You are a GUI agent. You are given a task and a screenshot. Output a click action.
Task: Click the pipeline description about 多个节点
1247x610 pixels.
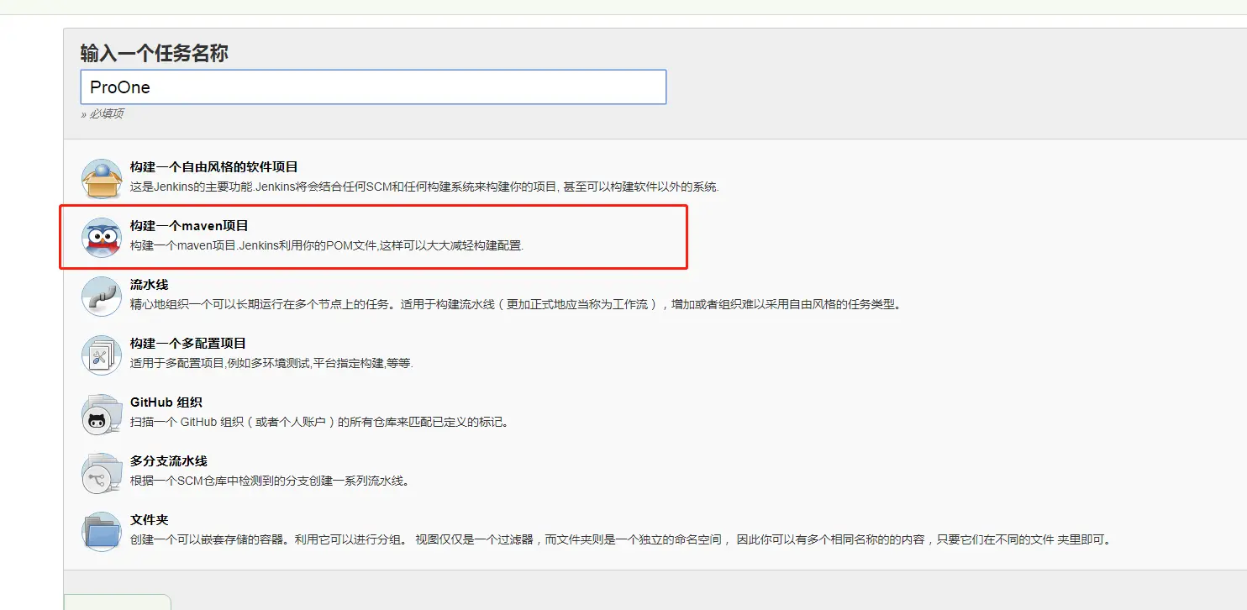pyautogui.click(x=516, y=304)
